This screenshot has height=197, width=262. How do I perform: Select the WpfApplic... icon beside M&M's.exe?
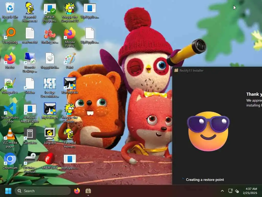coord(70,162)
